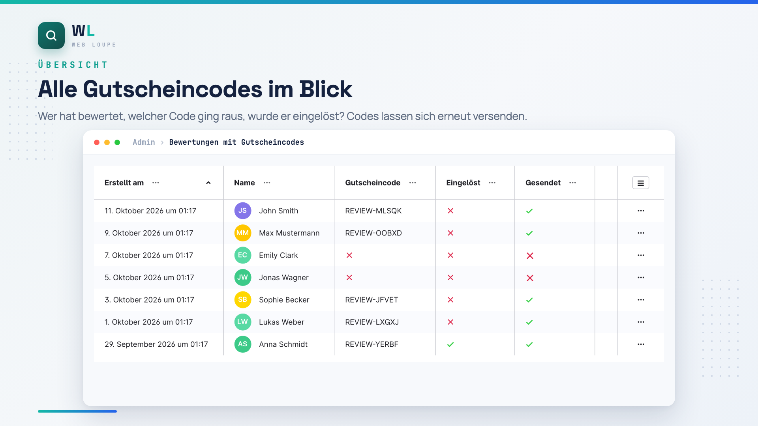The height and width of the screenshot is (426, 758).
Task: Open row actions for Max Mustermann
Action: tap(641, 233)
